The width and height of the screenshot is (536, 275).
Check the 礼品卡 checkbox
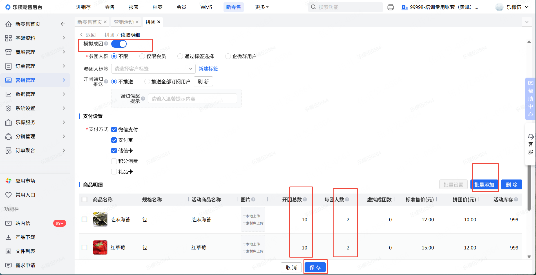tap(114, 172)
